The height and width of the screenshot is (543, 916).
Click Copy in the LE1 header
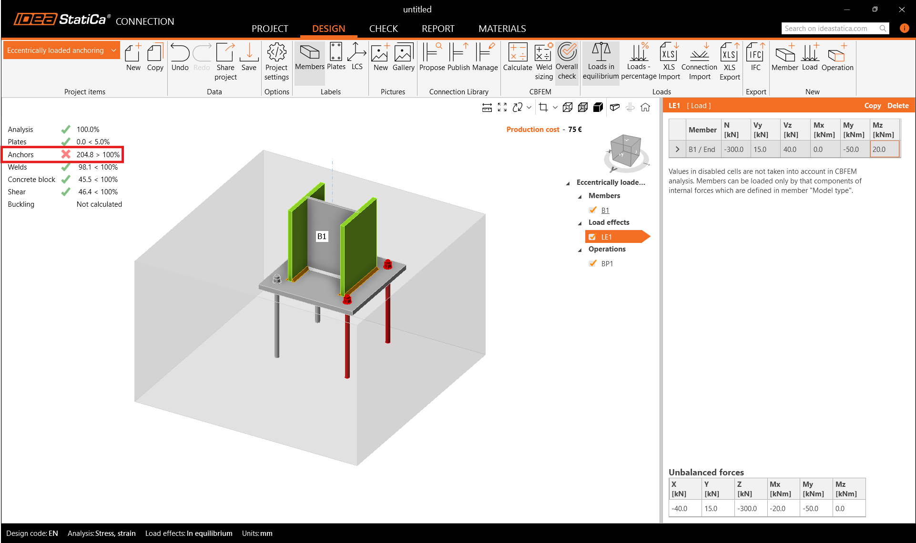[x=872, y=106]
